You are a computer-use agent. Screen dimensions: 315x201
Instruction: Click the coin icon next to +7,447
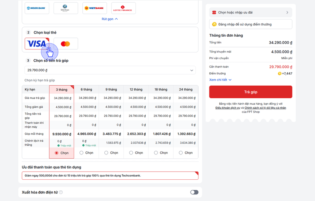(x=280, y=73)
